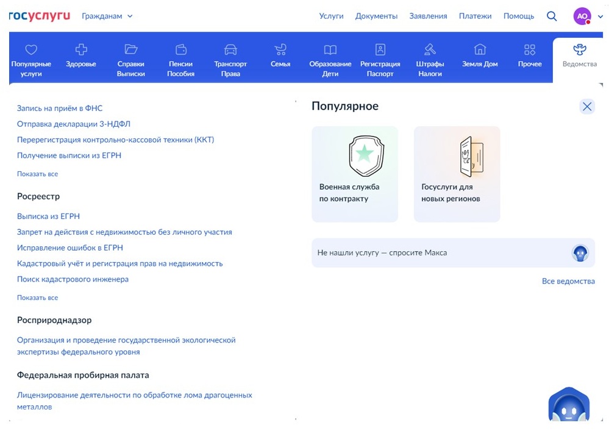Open Запрет на действия с недвижимостью link
The width and height of the screenshot is (609, 431).
point(124,232)
